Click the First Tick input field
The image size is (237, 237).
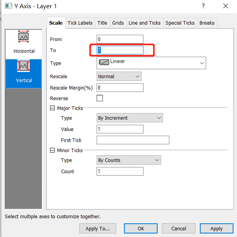click(133, 140)
